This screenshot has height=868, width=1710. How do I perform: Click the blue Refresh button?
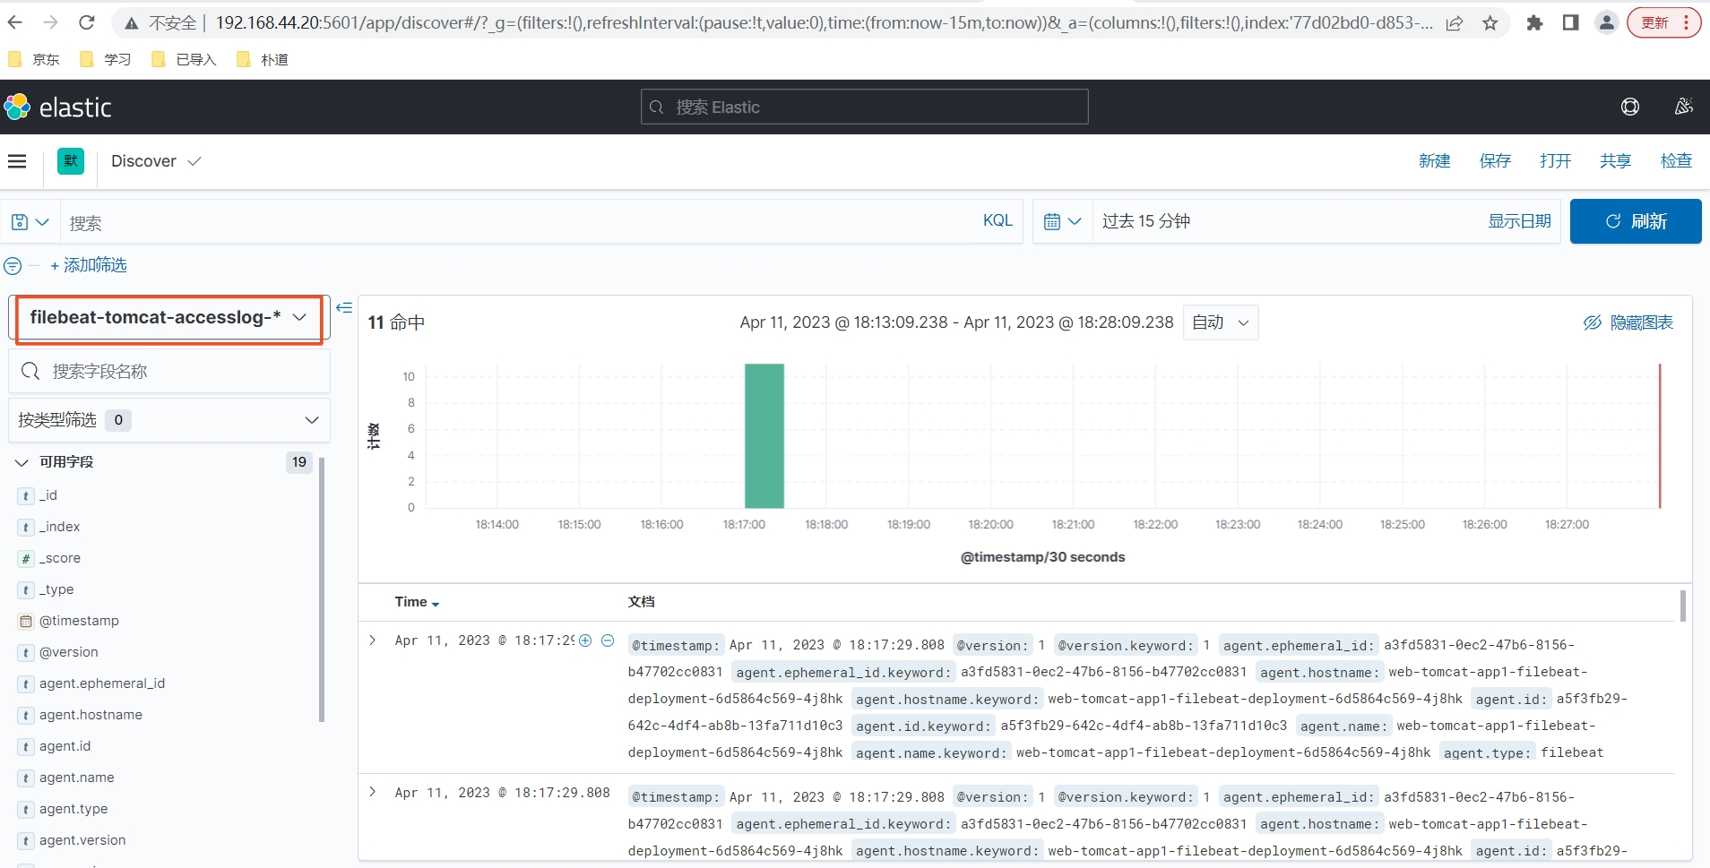point(1636,221)
